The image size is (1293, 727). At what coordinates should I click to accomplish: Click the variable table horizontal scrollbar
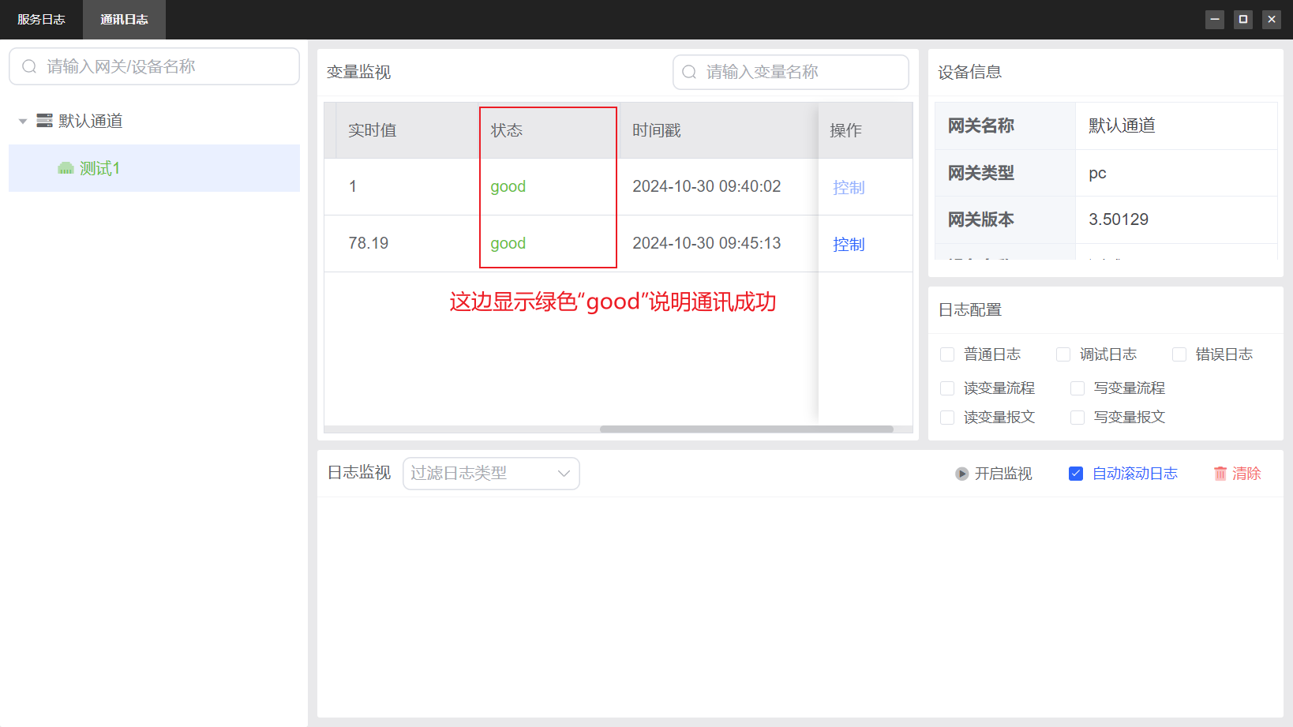[x=746, y=429]
